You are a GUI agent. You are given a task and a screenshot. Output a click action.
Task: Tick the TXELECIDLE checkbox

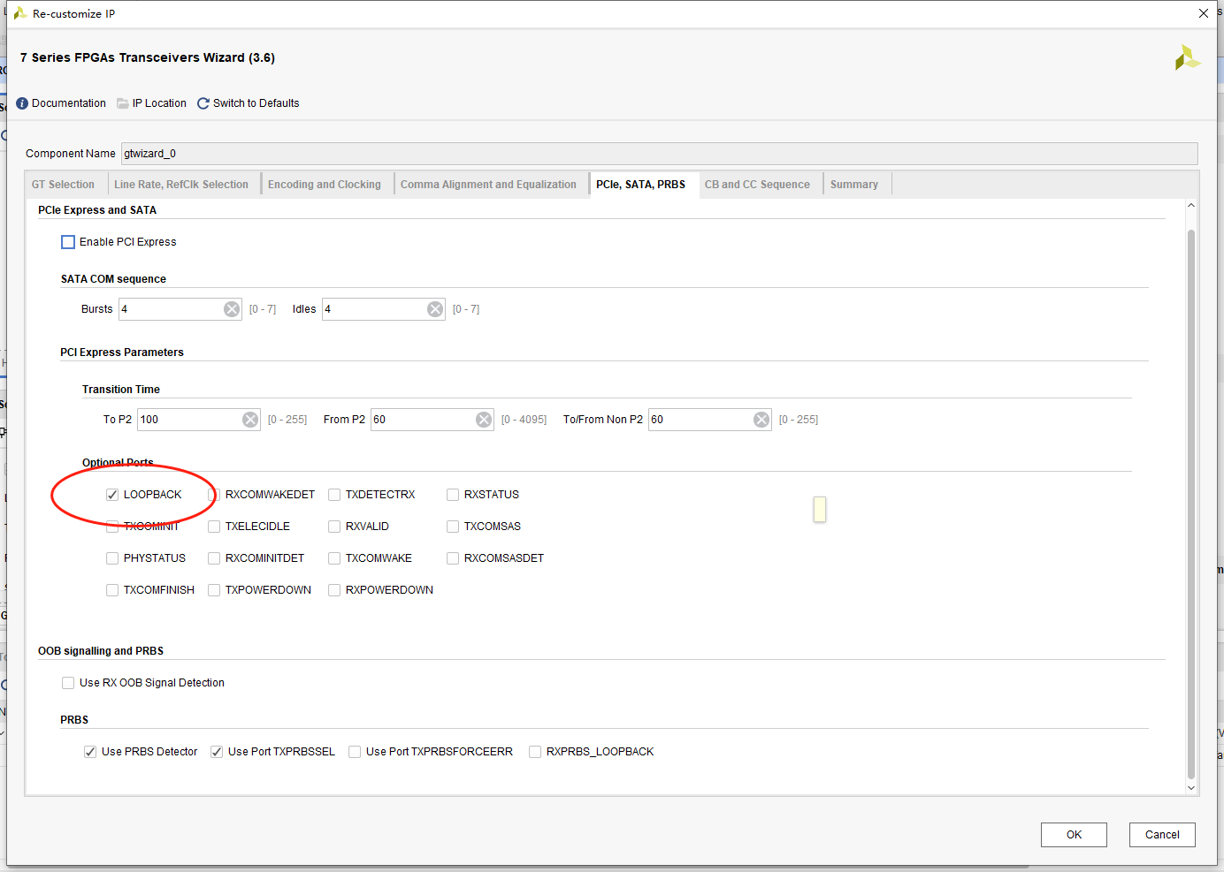click(x=214, y=527)
